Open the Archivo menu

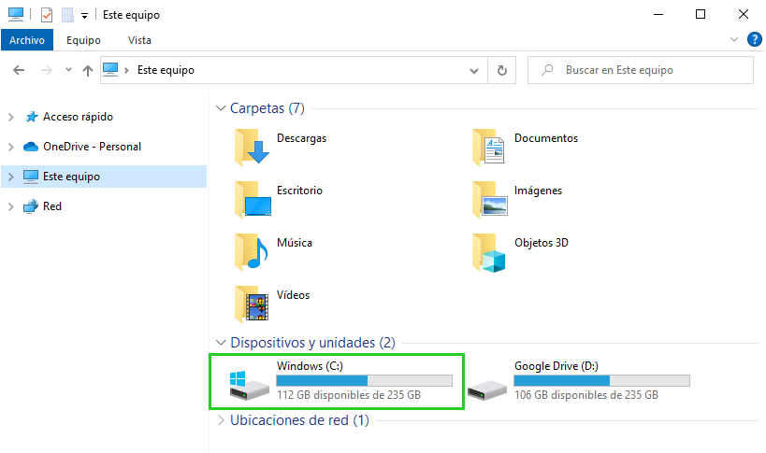pyautogui.click(x=27, y=40)
